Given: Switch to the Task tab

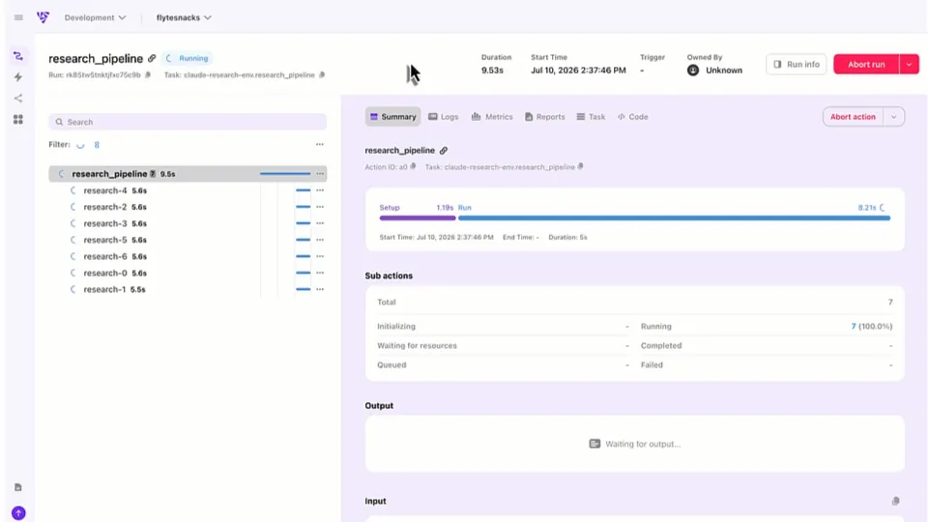Looking at the screenshot, I should point(591,117).
